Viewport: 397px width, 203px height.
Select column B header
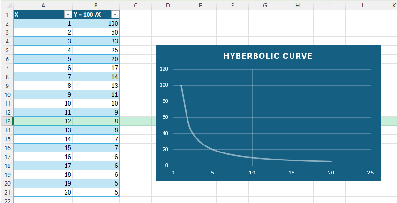click(x=96, y=6)
